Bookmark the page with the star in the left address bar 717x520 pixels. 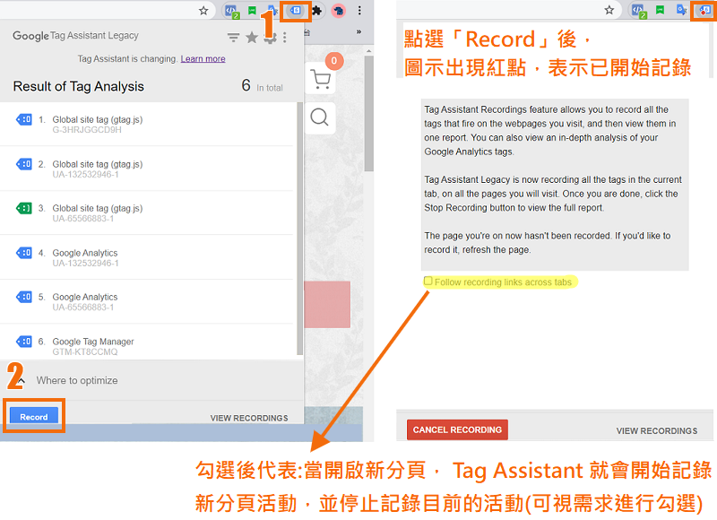pos(203,11)
